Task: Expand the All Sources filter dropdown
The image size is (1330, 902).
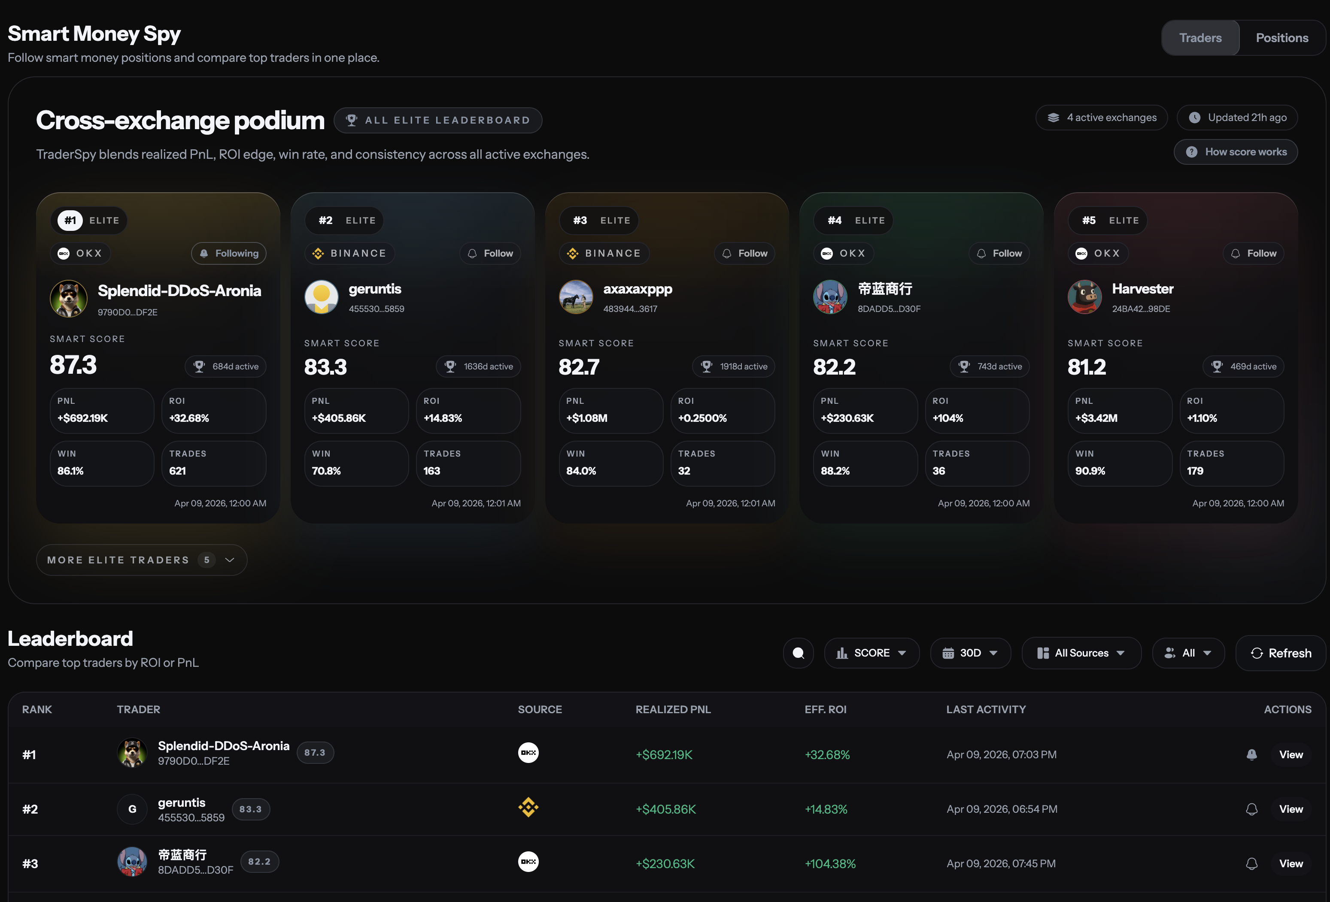Action: [x=1081, y=653]
